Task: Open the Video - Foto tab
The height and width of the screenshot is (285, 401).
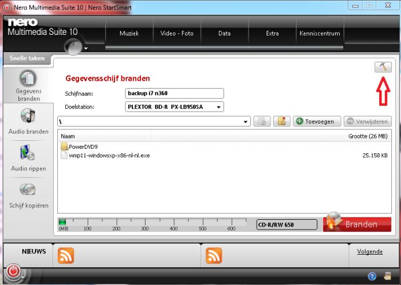Action: [176, 33]
